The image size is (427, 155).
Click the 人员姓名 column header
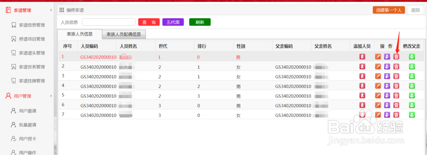pos(136,46)
